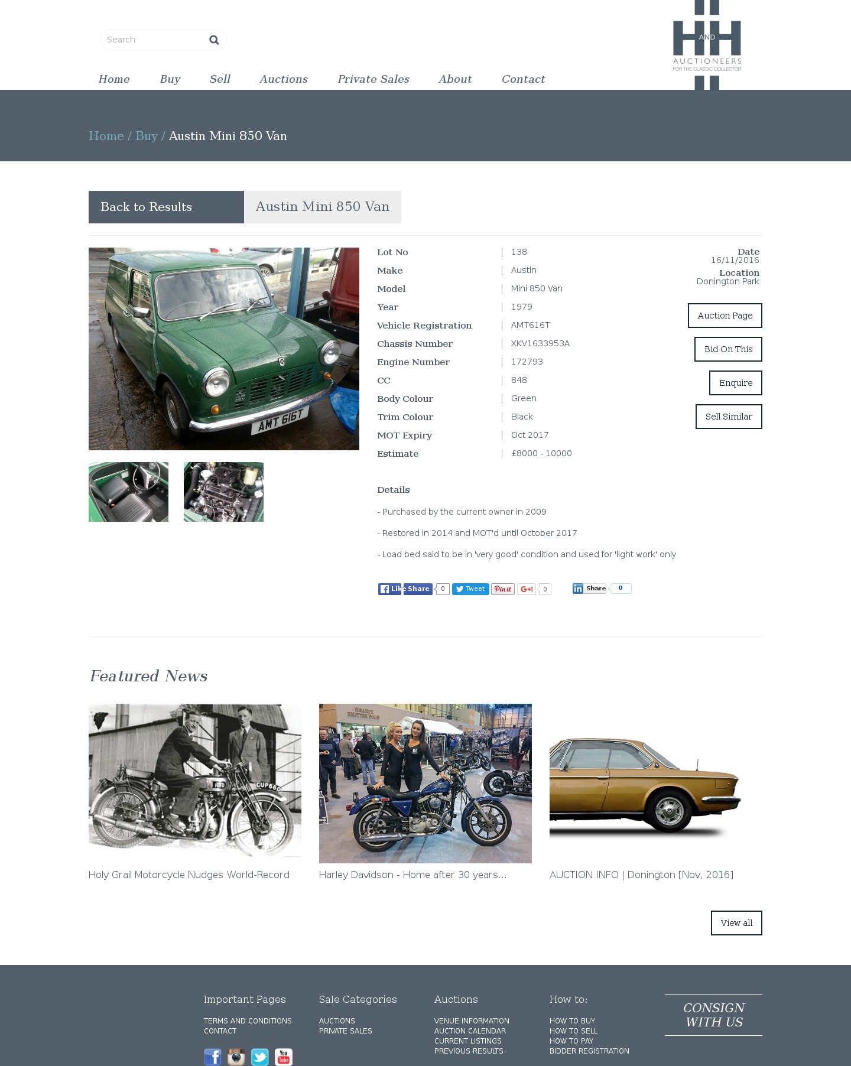Viewport: 851px width, 1066px height.
Task: Click the Pinterest Pin it button
Action: click(x=503, y=589)
